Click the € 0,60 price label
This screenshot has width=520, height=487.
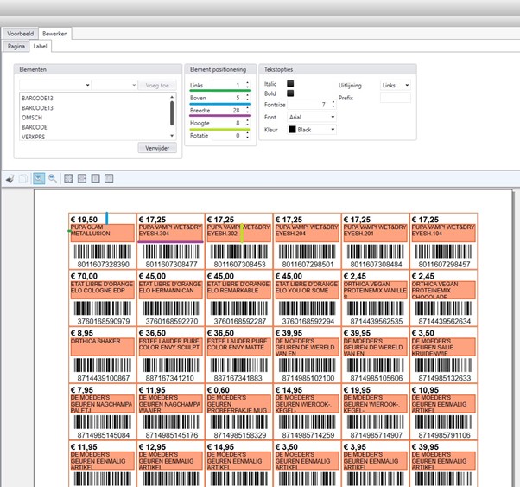click(x=220, y=390)
